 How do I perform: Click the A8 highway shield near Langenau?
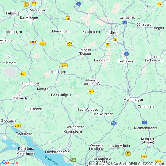click(x=125, y=23)
